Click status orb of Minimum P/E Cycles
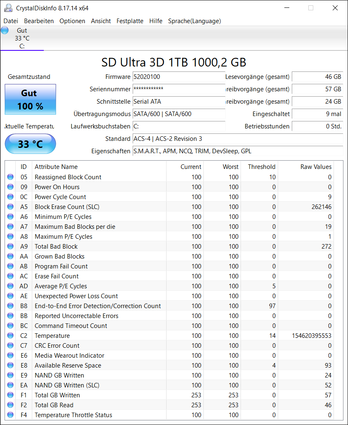Viewport: 348px width, 425px height. tap(10, 216)
